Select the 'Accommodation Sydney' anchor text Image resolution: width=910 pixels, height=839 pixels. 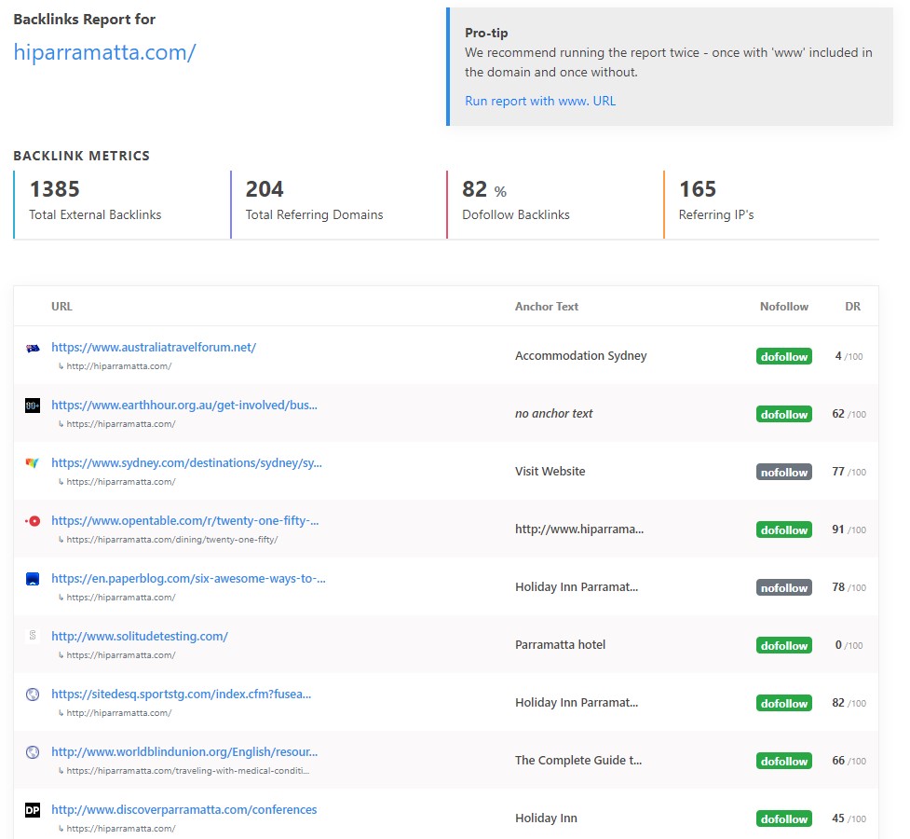pyautogui.click(x=581, y=355)
